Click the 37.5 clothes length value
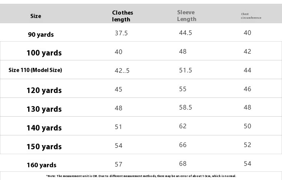The image size is (282, 180). (x=121, y=33)
